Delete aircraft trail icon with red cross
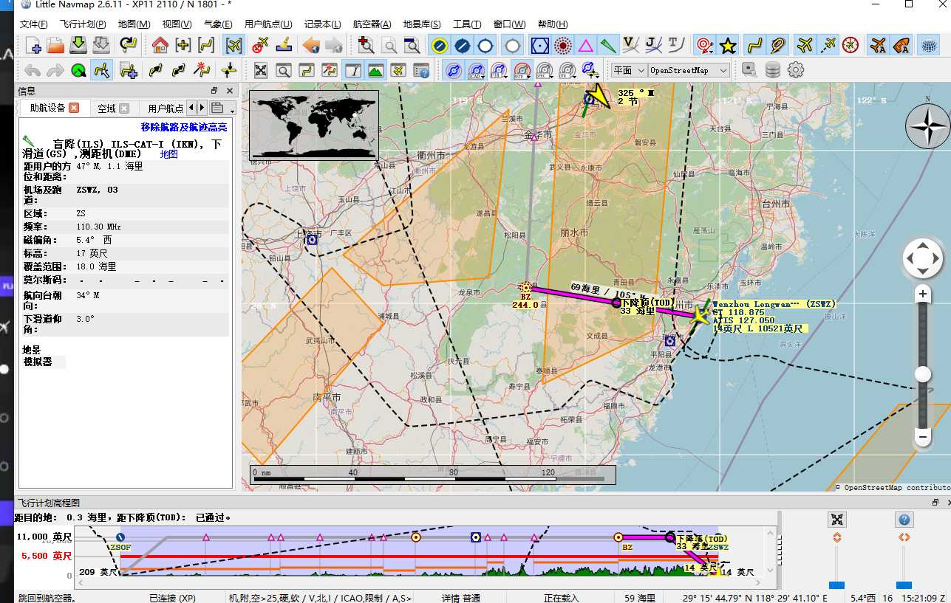This screenshot has width=951, height=603. (x=259, y=46)
